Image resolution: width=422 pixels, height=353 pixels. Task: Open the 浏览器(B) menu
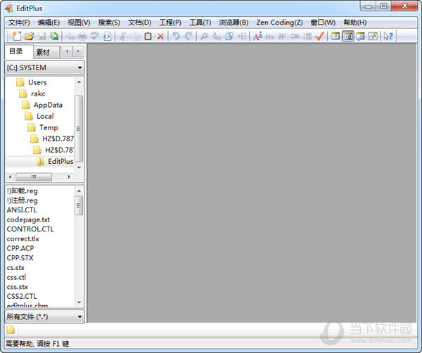click(x=234, y=23)
